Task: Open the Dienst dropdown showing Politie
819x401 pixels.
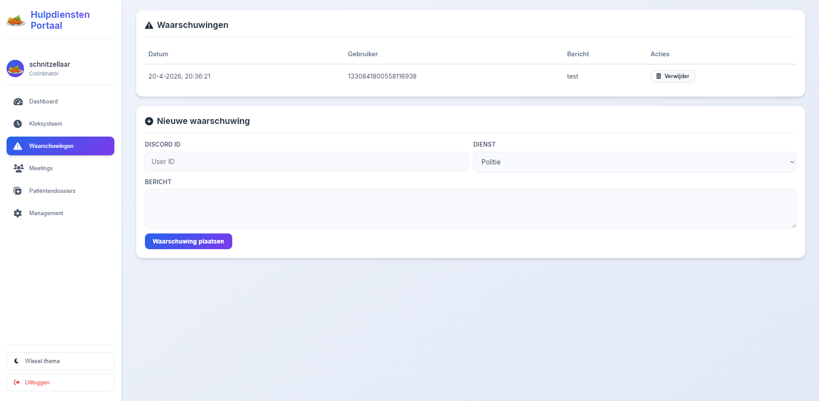Action: pos(634,162)
